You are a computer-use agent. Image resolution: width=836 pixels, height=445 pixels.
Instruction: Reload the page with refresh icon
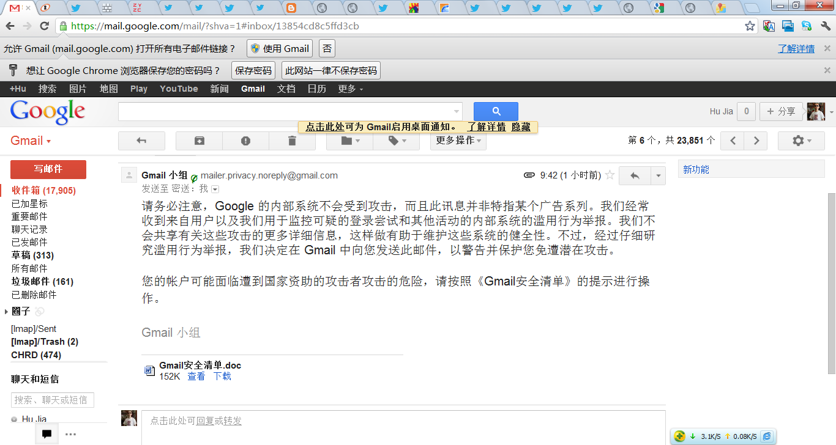44,26
